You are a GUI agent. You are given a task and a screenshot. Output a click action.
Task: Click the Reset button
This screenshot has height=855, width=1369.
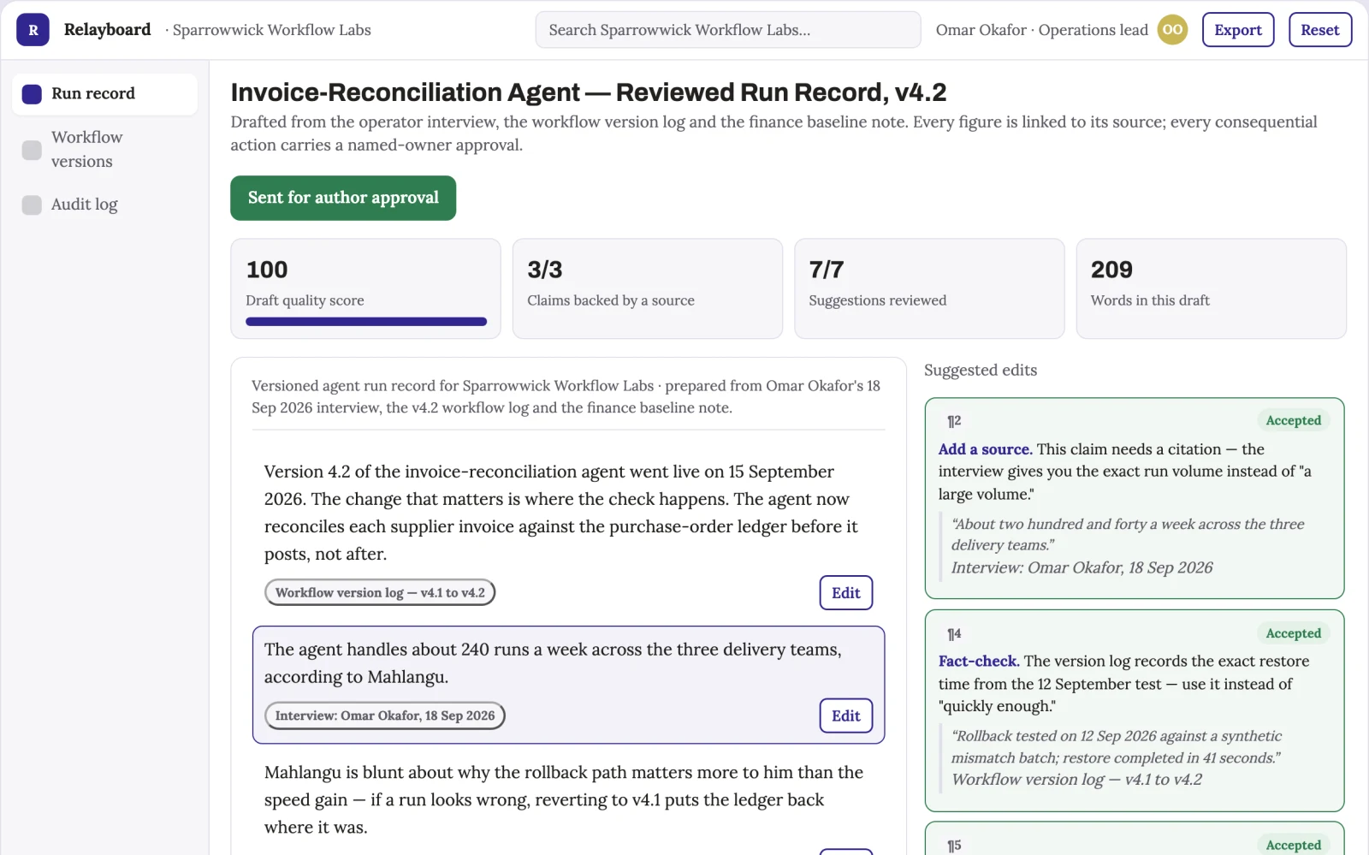pos(1320,30)
